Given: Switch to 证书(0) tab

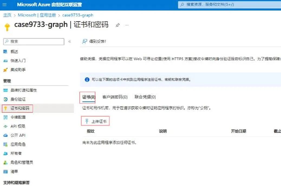Looking at the screenshot, I should point(89,97).
